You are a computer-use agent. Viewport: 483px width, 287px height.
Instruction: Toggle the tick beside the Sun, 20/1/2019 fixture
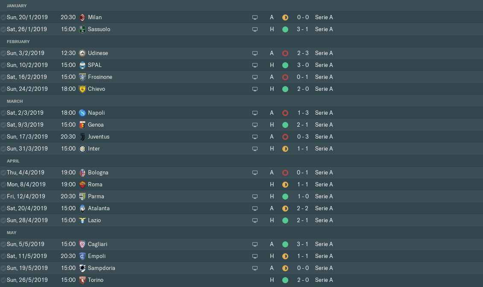(x=3, y=17)
